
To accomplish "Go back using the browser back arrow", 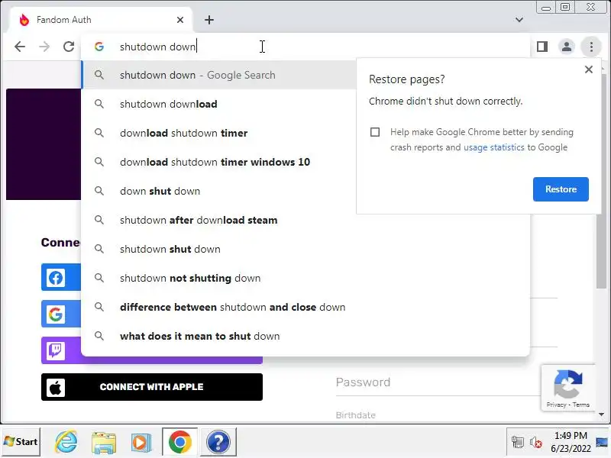I will (x=20, y=47).
